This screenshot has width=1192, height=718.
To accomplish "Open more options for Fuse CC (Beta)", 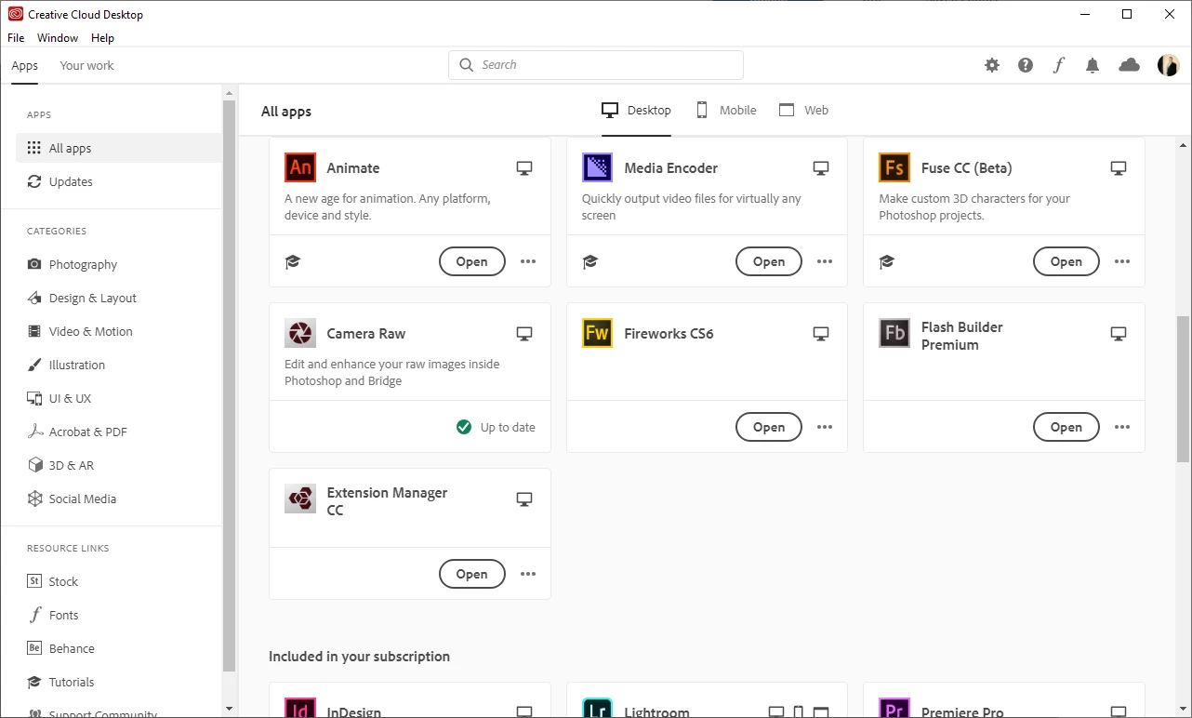I will [x=1122, y=261].
